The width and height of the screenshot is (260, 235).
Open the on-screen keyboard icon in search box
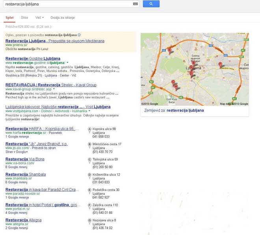[135, 4]
